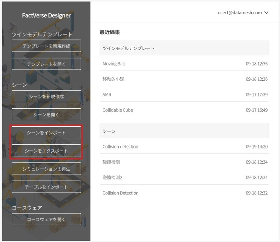This screenshot has width=280, height=242.
Task: Open Collision detection scene from 09-19
Action: pyautogui.click(x=120, y=147)
